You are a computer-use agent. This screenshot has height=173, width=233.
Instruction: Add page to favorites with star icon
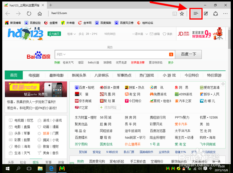click(x=182, y=14)
